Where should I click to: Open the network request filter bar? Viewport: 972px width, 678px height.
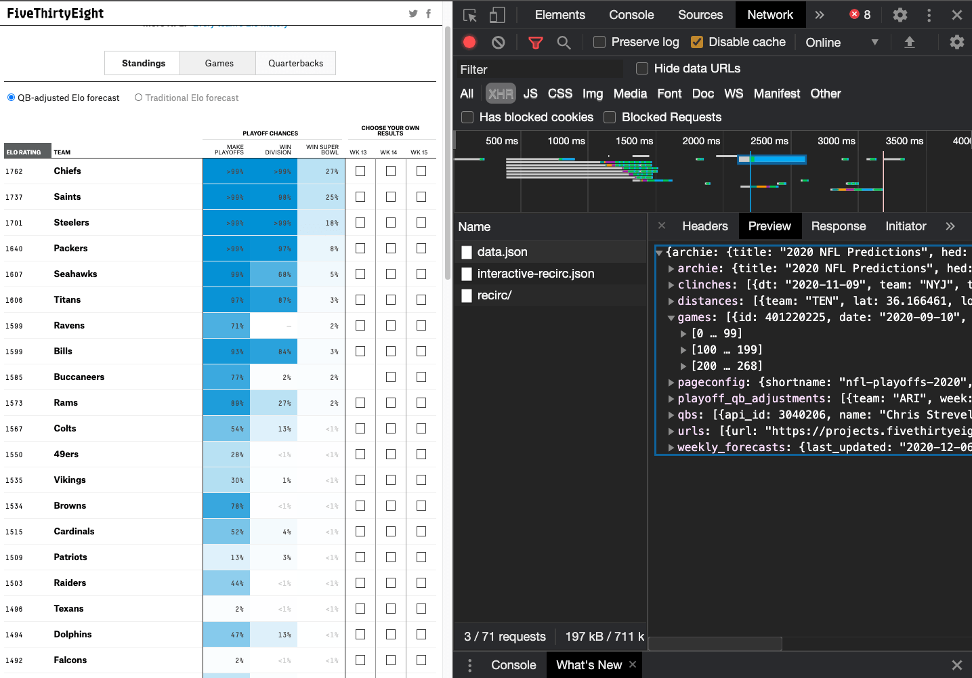coord(535,41)
